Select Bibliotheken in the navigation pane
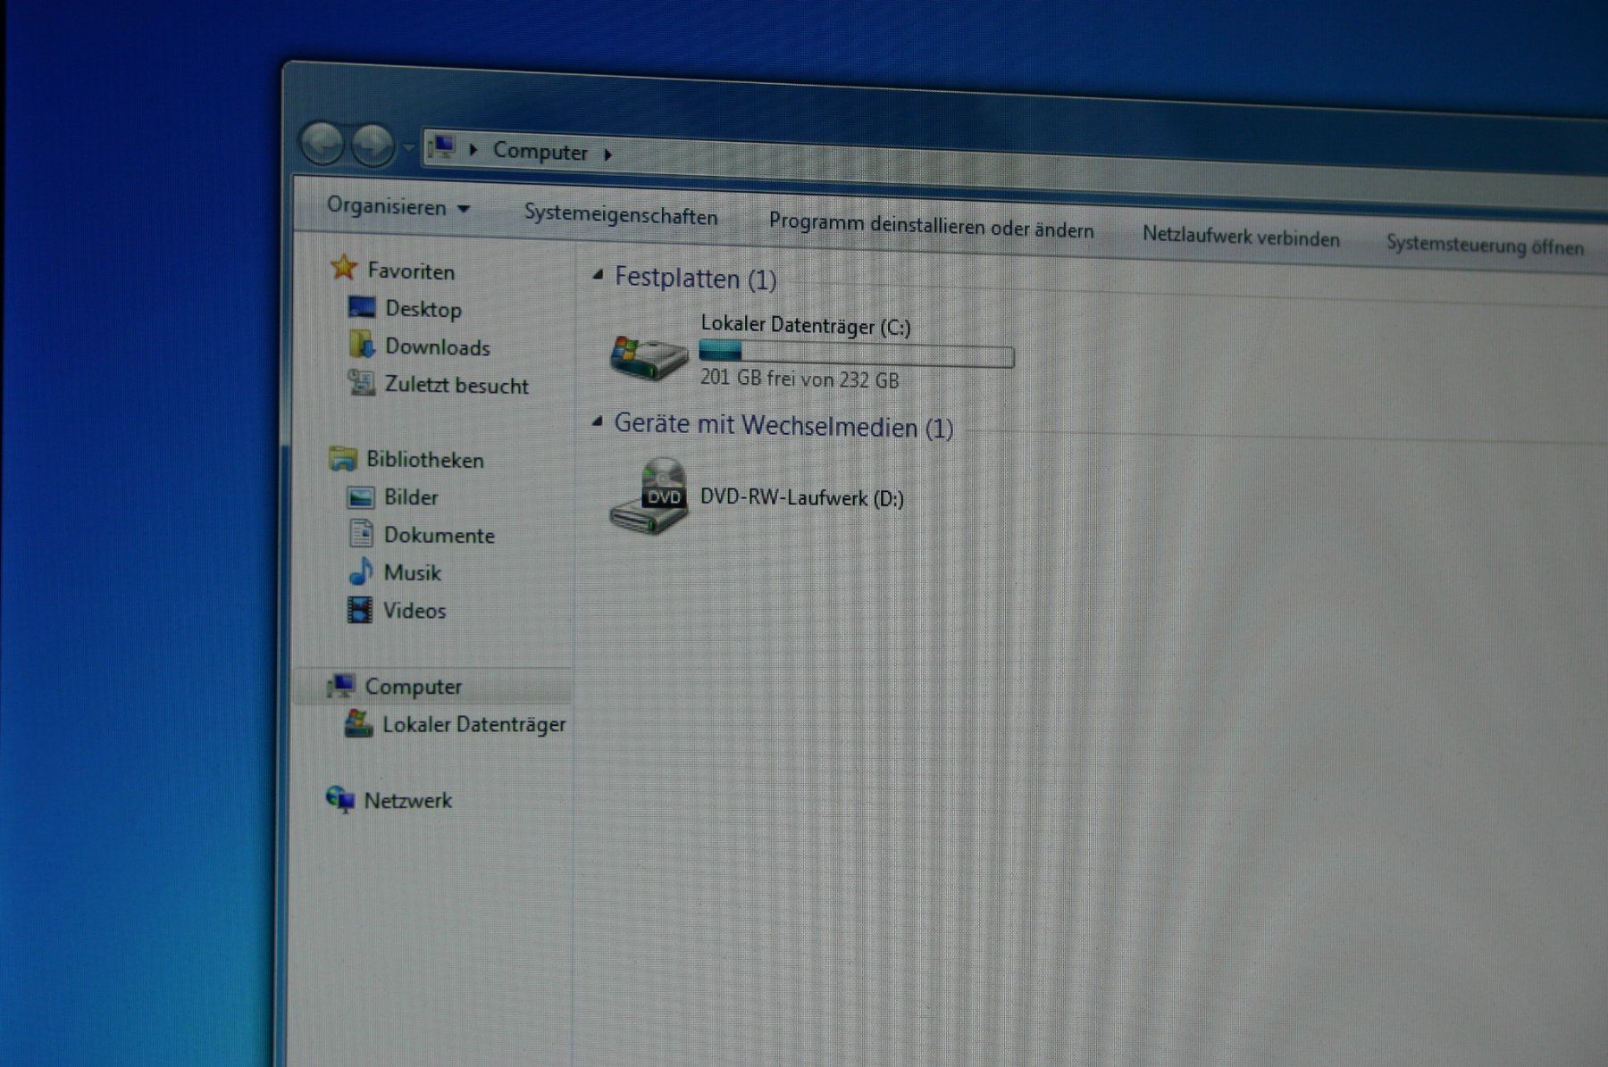This screenshot has width=1608, height=1067. click(x=425, y=460)
